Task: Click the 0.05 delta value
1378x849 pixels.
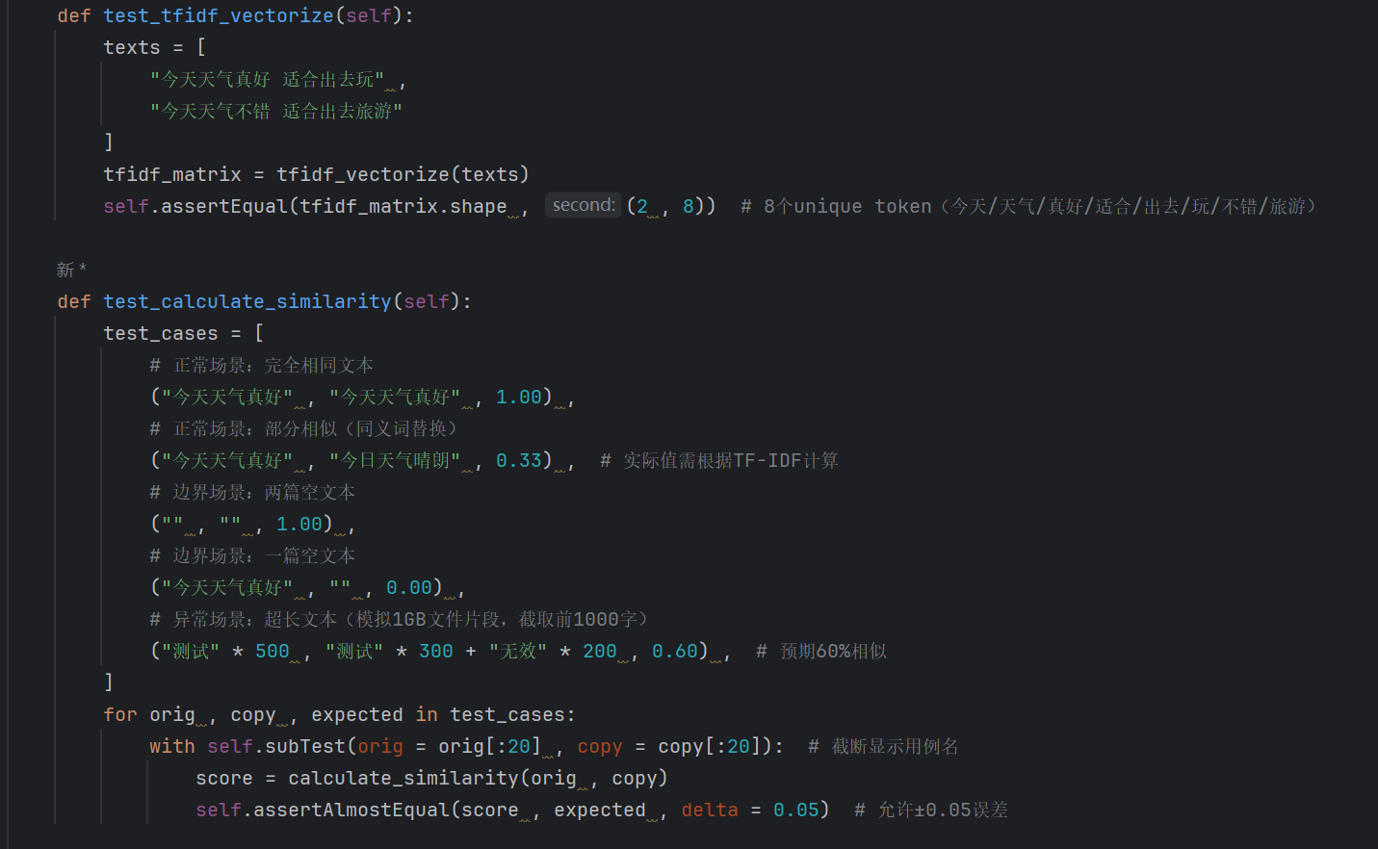Action: pos(796,810)
